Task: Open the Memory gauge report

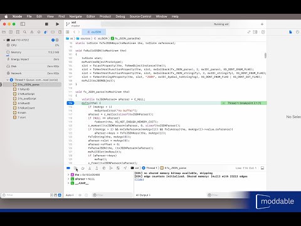Action: click(x=33, y=52)
